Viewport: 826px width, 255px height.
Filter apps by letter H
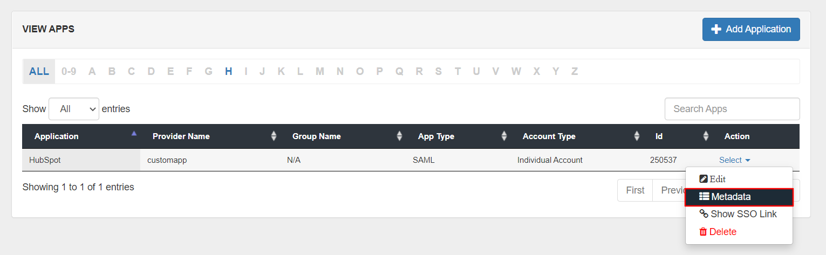(x=229, y=71)
